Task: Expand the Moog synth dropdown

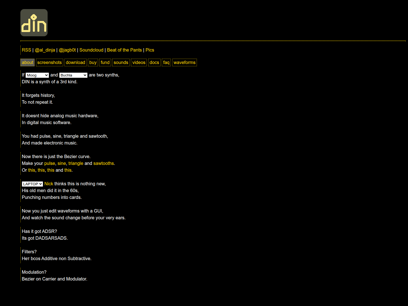Action: 37,75
